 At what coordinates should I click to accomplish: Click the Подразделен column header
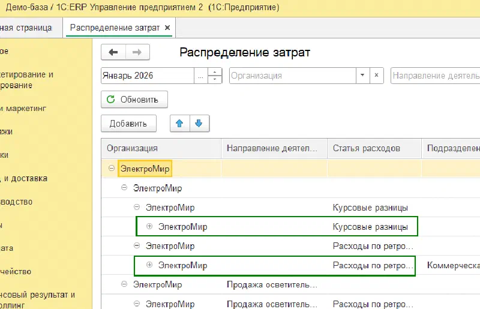pyautogui.click(x=451, y=148)
